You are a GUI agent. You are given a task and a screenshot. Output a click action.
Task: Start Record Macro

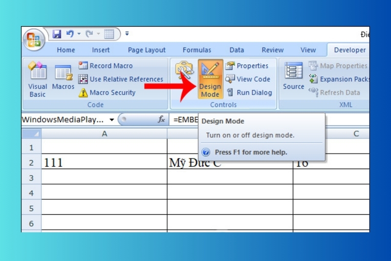pos(106,66)
